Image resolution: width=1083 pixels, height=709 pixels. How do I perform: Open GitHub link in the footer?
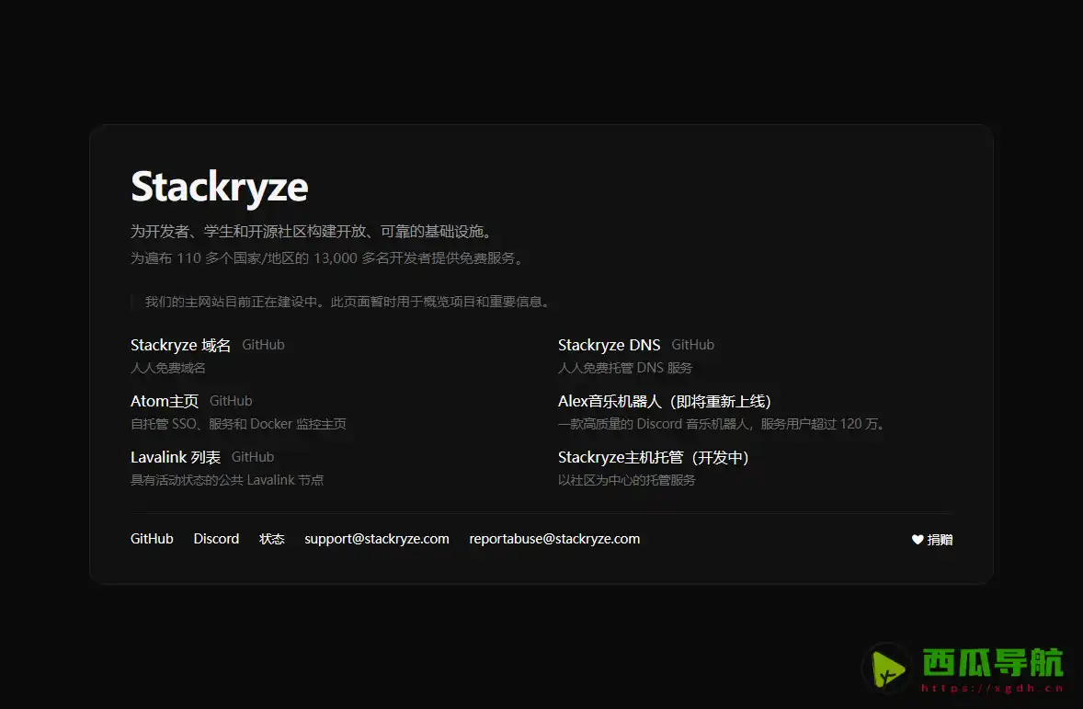tap(152, 539)
